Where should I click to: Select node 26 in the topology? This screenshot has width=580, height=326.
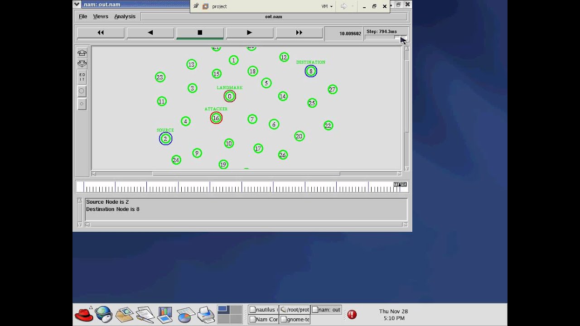pyautogui.click(x=282, y=155)
